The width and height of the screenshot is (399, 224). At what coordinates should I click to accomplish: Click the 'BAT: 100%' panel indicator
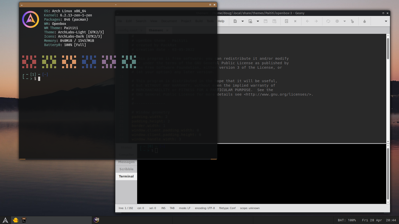347,220
